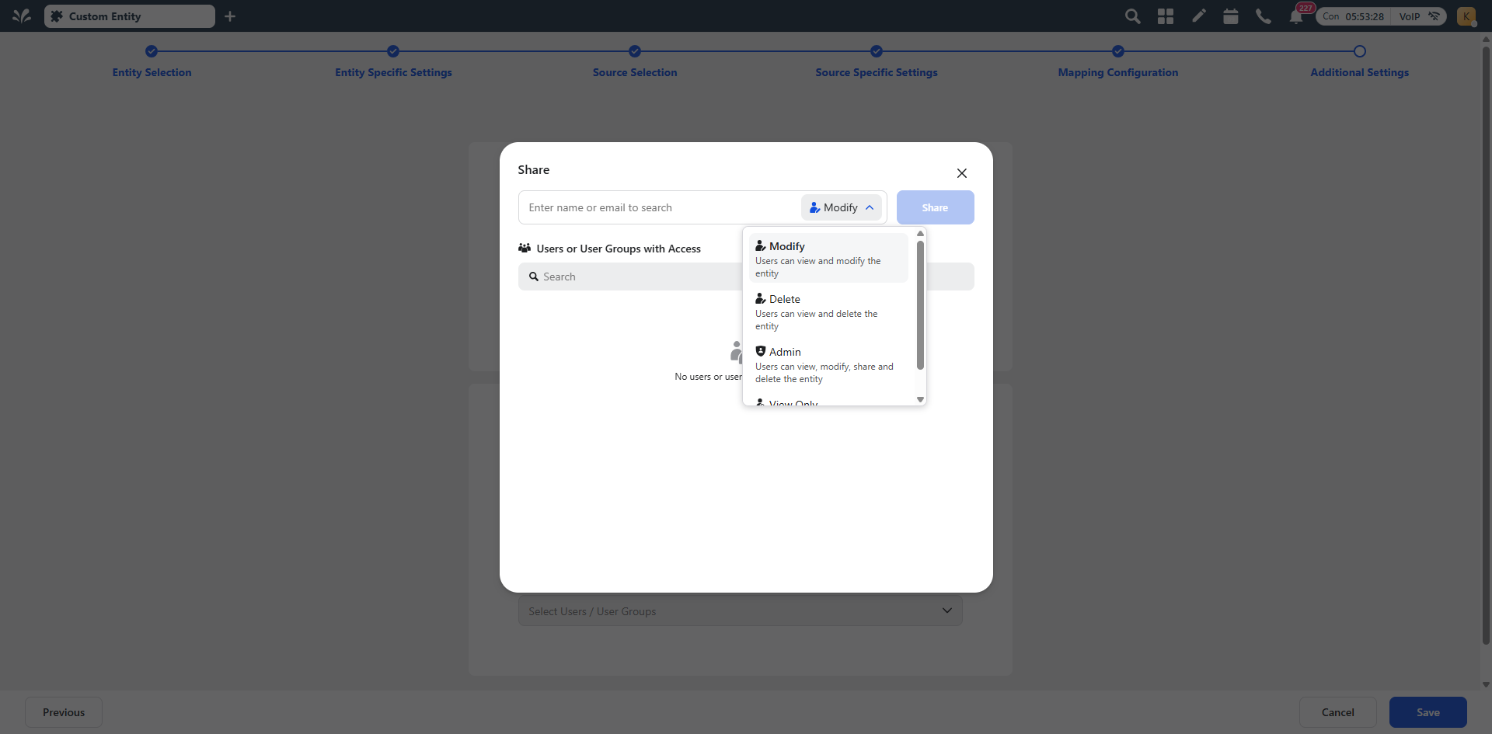Screen dimensions: 1492x734
Task: Click permission list scrollbar down arrow
Action: 920,400
